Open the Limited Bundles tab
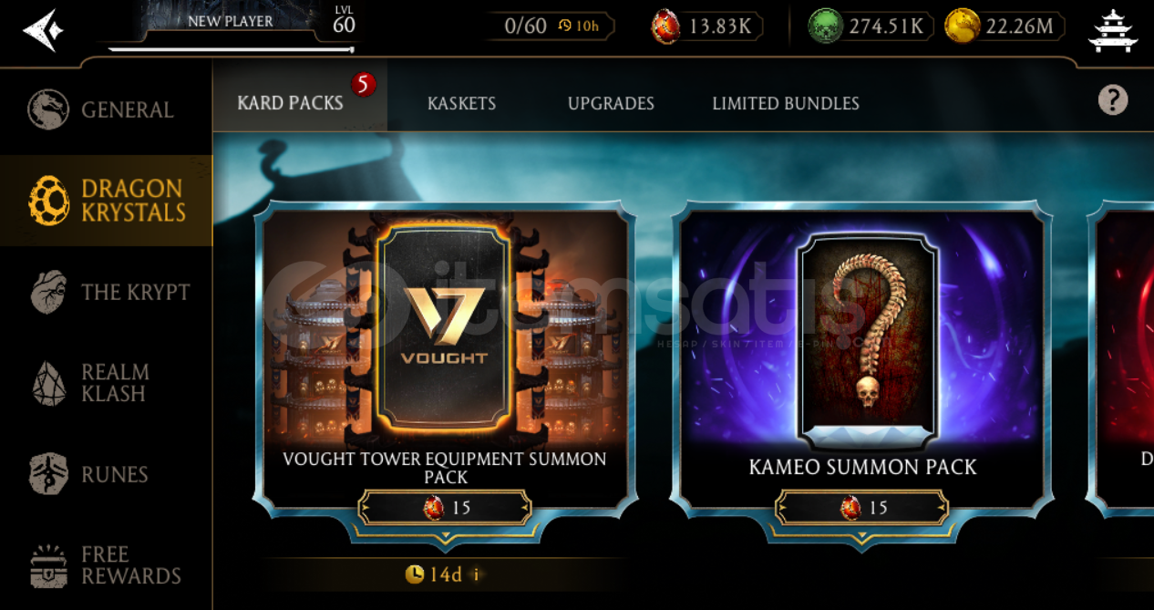Image resolution: width=1154 pixels, height=610 pixels. click(x=786, y=103)
